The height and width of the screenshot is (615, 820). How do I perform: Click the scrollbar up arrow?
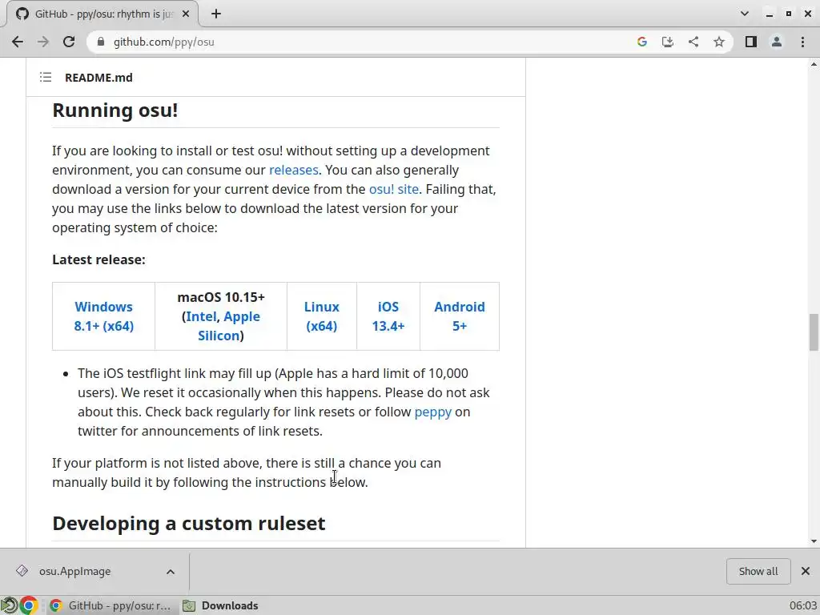[814, 64]
